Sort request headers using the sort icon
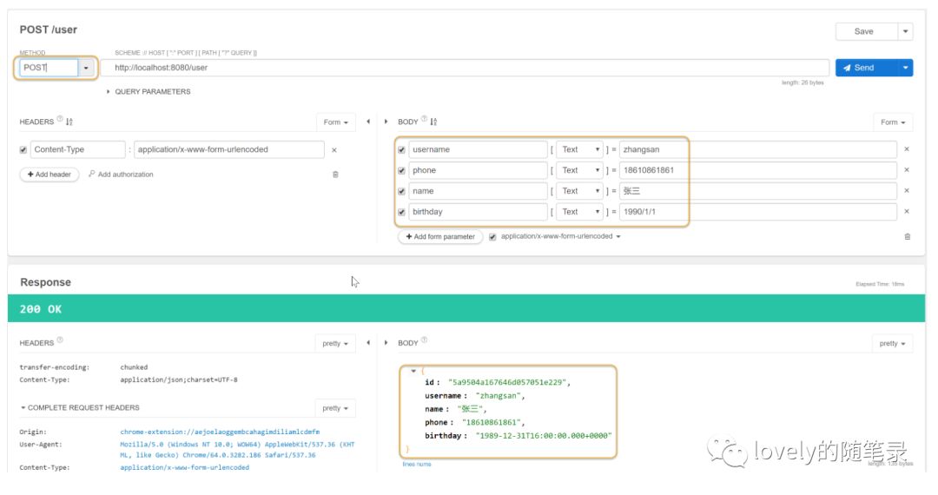The width and height of the screenshot is (938, 495). [x=69, y=122]
